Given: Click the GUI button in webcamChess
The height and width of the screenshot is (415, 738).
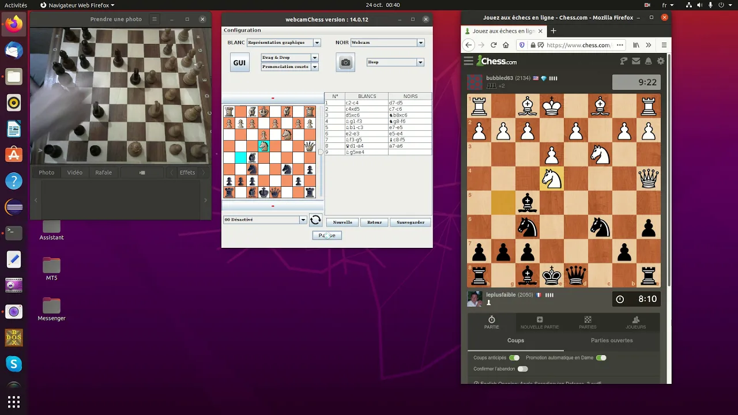Looking at the screenshot, I should click(x=239, y=63).
